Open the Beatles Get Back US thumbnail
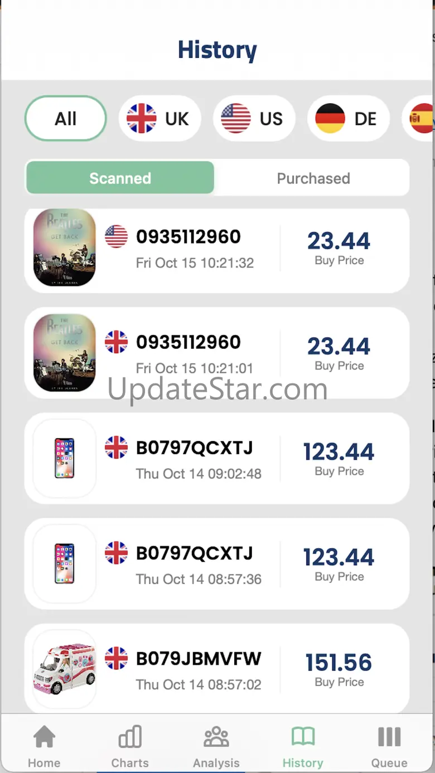 click(x=64, y=247)
